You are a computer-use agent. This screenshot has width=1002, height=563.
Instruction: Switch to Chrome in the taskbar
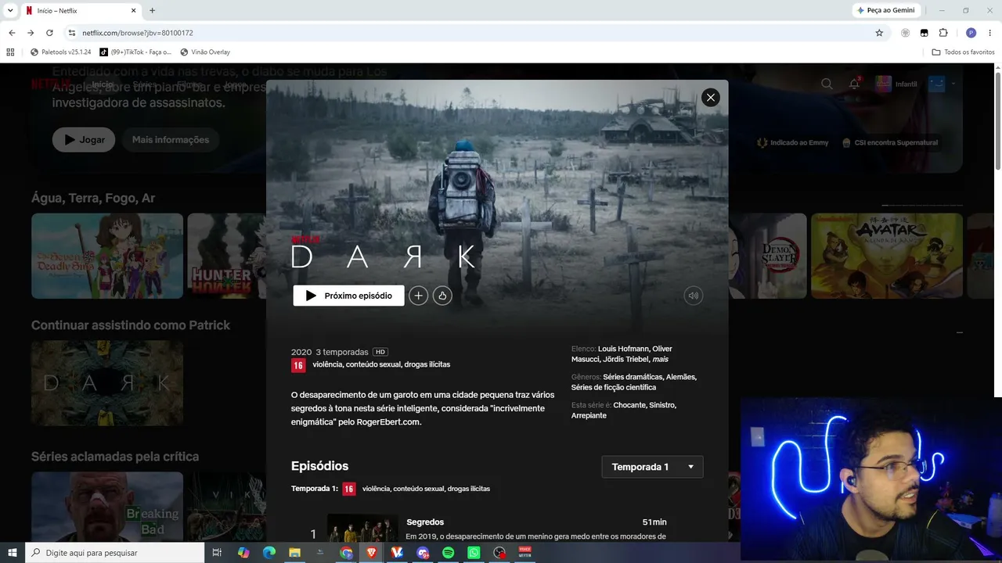[346, 553]
